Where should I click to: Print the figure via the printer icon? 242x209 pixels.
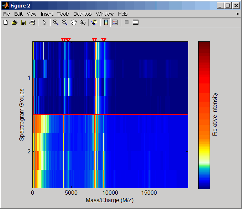click(32, 22)
